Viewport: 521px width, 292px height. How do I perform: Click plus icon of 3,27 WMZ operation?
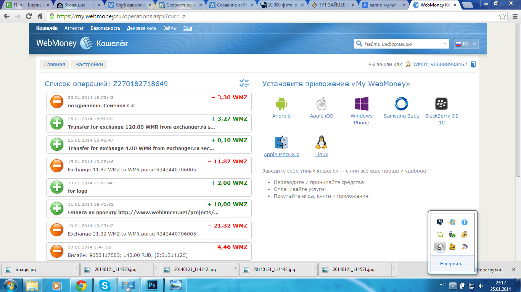(x=57, y=123)
